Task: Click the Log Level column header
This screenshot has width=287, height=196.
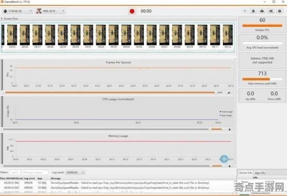Action: [x=29, y=178]
